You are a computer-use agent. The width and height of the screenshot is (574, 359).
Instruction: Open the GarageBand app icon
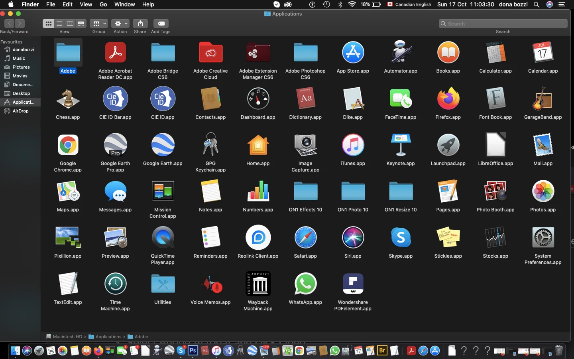[x=543, y=99]
